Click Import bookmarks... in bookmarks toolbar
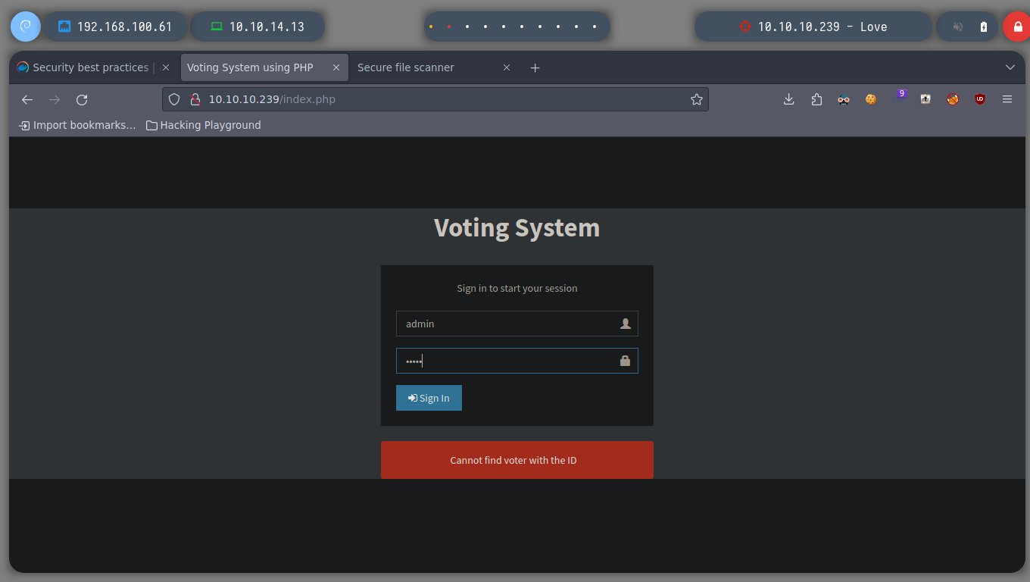This screenshot has height=582, width=1030. 77,125
